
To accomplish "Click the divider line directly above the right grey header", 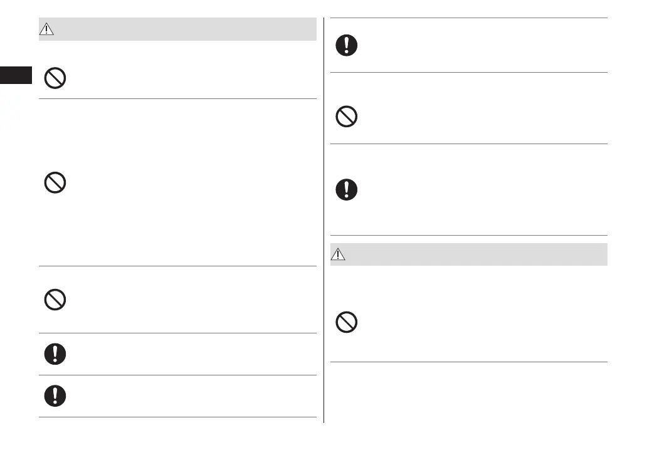I will click(469, 236).
